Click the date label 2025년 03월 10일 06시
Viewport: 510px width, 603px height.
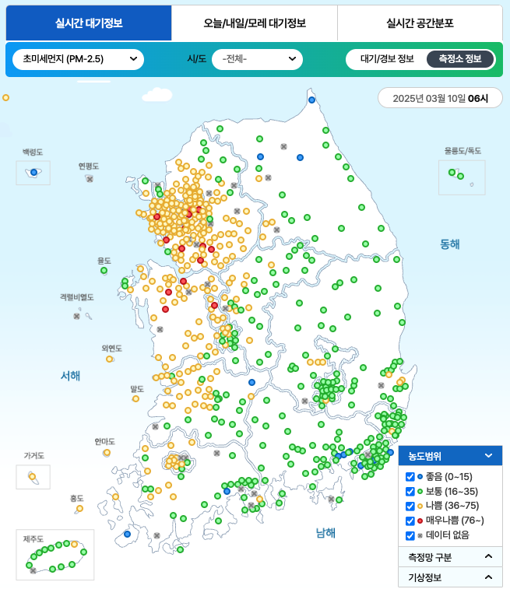pyautogui.click(x=441, y=99)
